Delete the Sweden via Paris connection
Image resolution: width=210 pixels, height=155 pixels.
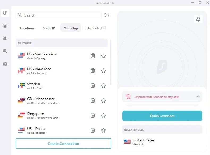93,85
